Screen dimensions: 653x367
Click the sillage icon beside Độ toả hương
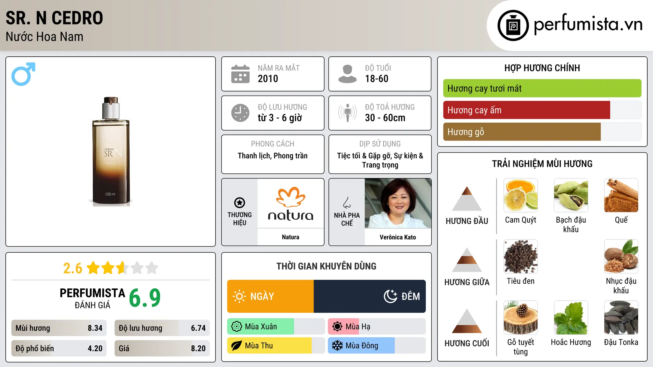coord(347,113)
